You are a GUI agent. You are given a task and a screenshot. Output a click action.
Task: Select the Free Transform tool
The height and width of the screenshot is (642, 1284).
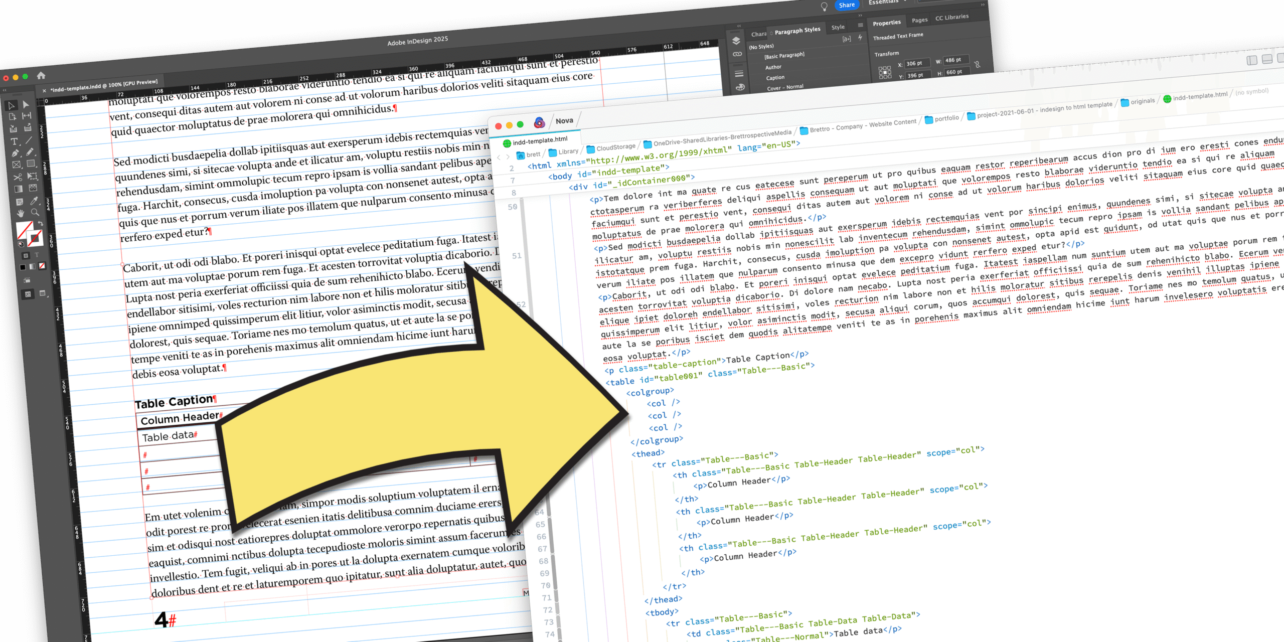pos(32,176)
